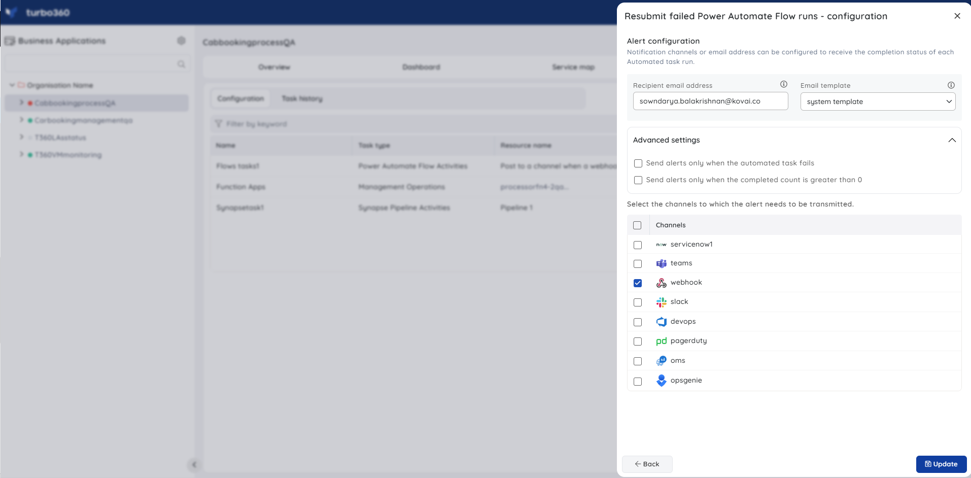This screenshot has height=478, width=971.
Task: Check the devops channel checkbox
Action: [638, 322]
